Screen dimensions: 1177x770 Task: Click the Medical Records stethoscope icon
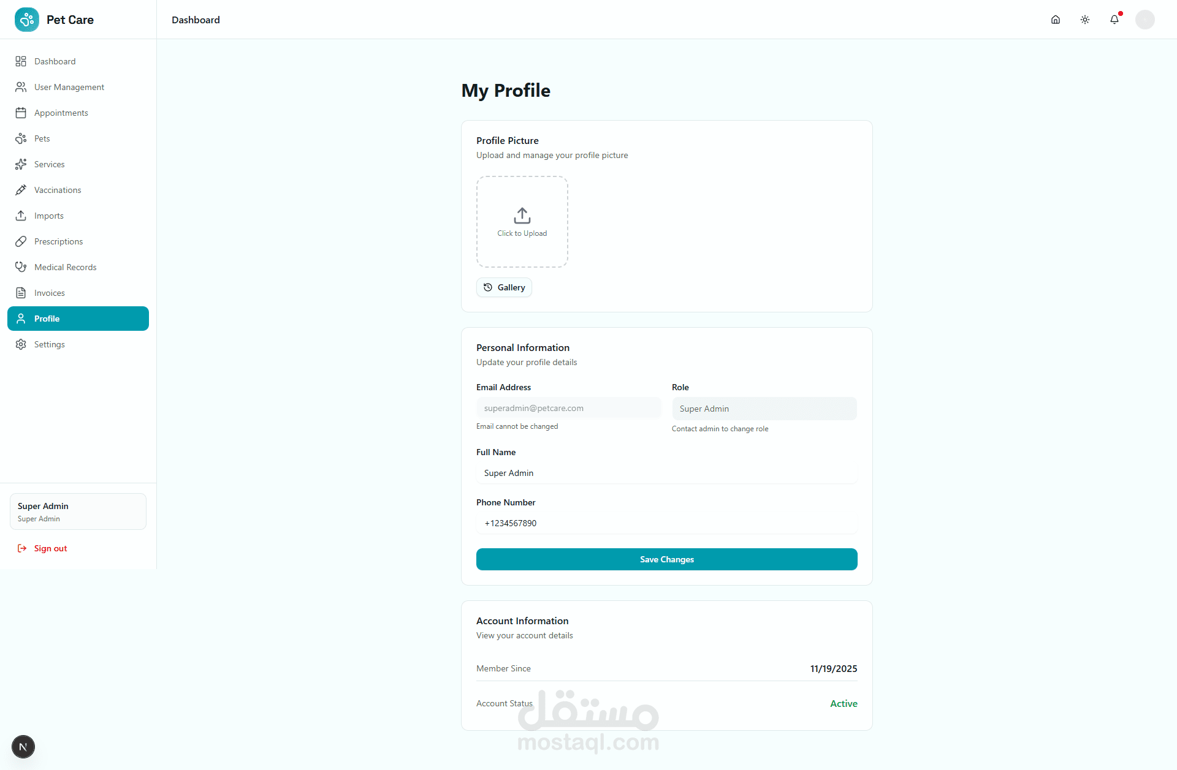(21, 267)
